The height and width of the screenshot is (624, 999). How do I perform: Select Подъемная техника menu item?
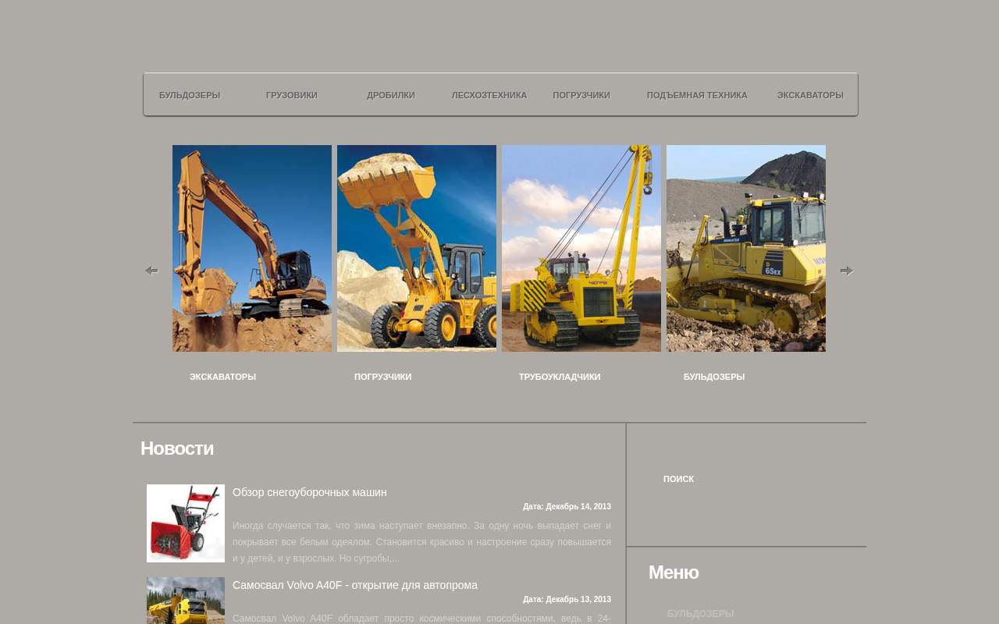click(x=697, y=95)
